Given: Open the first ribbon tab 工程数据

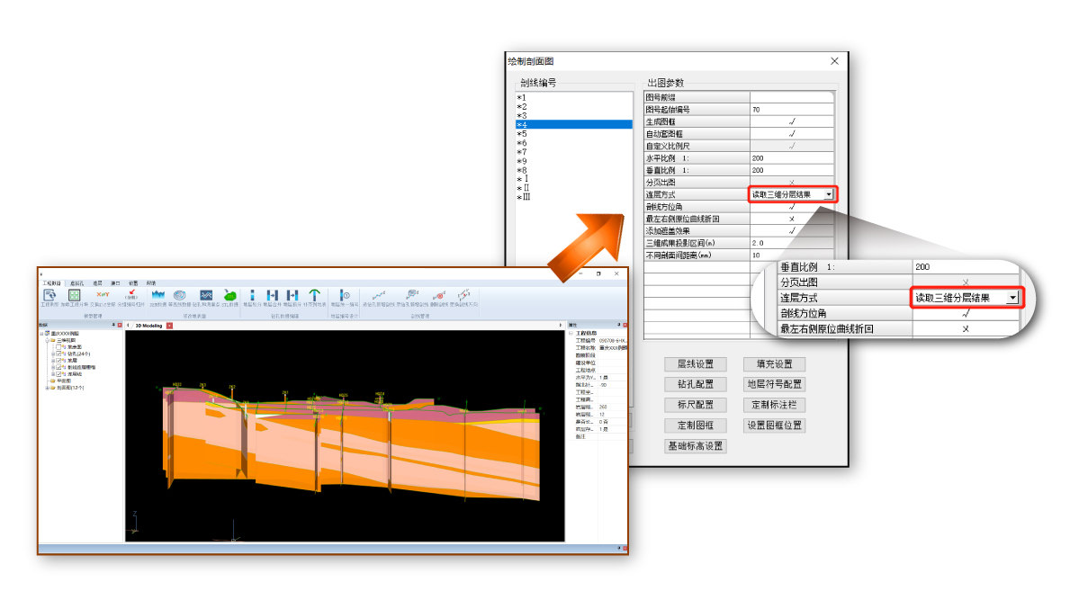Looking at the screenshot, I should pyautogui.click(x=52, y=283).
